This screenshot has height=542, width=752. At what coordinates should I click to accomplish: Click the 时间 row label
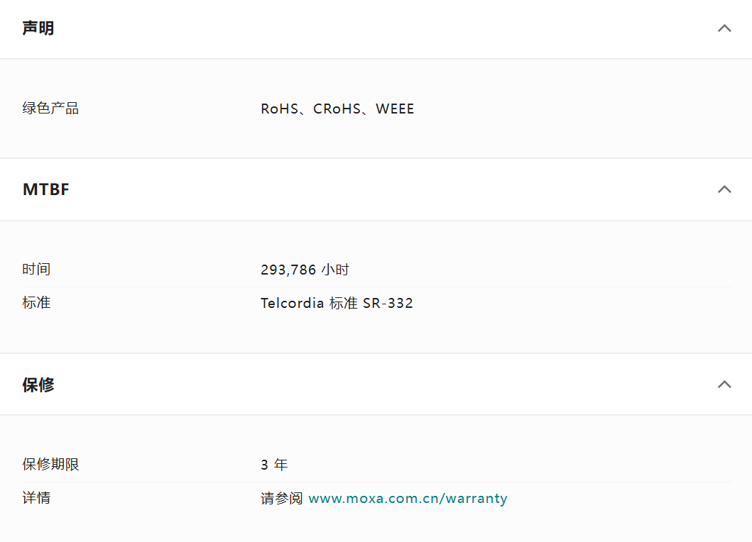pyautogui.click(x=36, y=270)
